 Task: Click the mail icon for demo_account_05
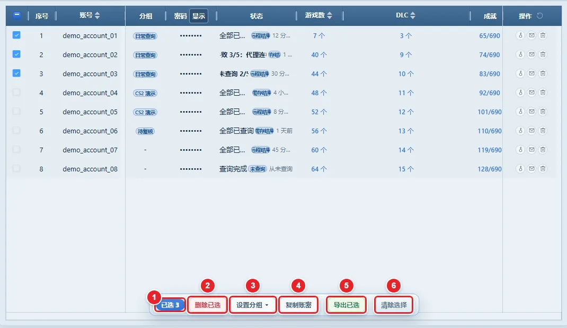531,112
